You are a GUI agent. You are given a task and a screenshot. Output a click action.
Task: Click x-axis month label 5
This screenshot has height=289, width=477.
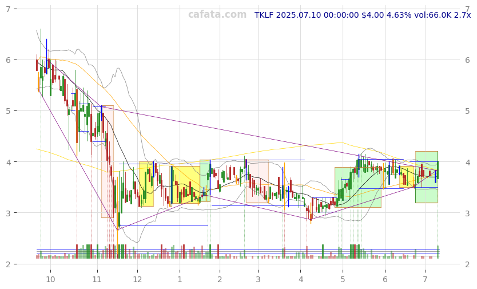pos(343,279)
